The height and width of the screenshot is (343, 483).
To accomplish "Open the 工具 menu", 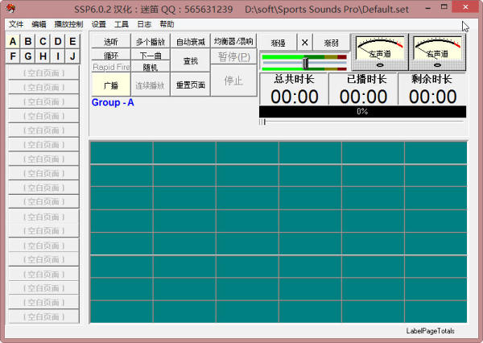I will tap(122, 24).
